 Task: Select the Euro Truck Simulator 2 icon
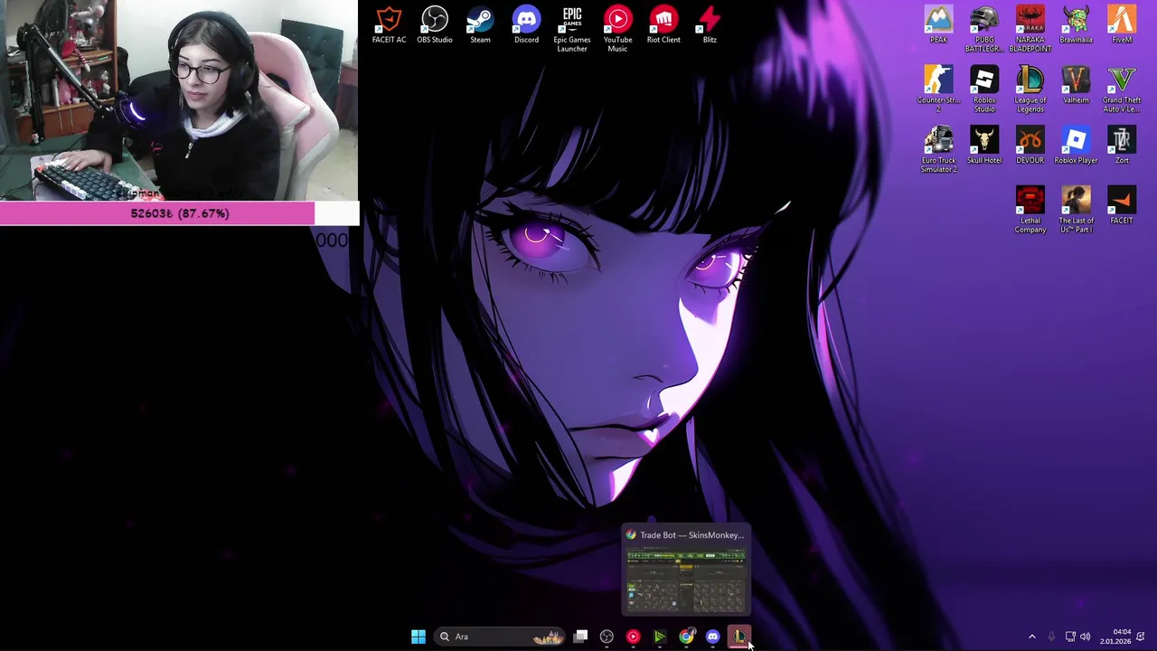(x=938, y=149)
